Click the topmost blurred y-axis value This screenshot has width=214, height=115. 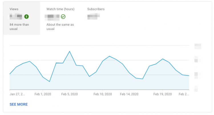(198, 46)
